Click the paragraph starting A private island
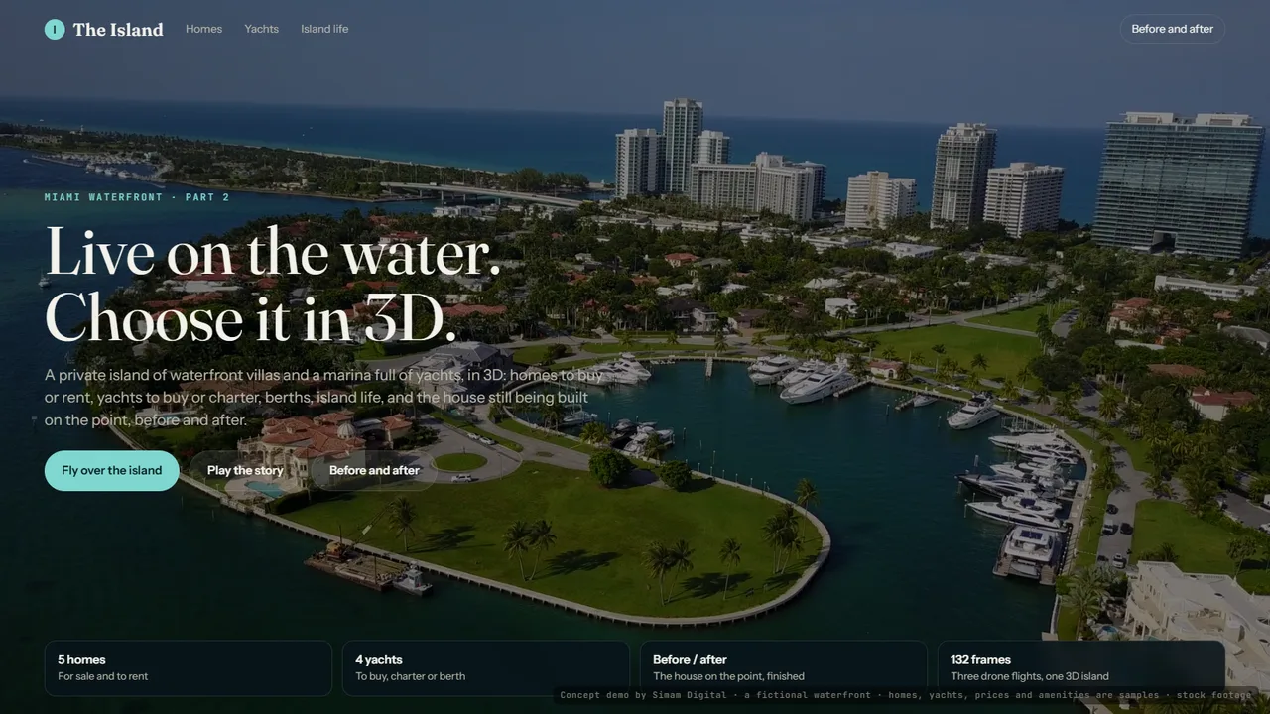1270x714 pixels. 323,398
